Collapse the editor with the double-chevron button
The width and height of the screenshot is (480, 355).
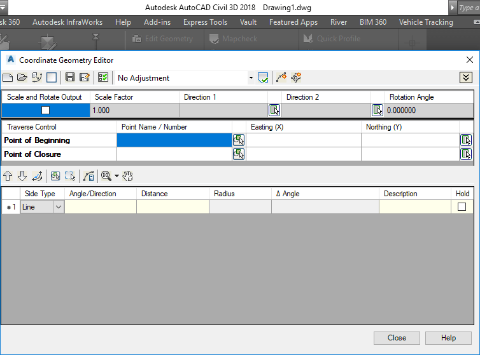pos(465,77)
